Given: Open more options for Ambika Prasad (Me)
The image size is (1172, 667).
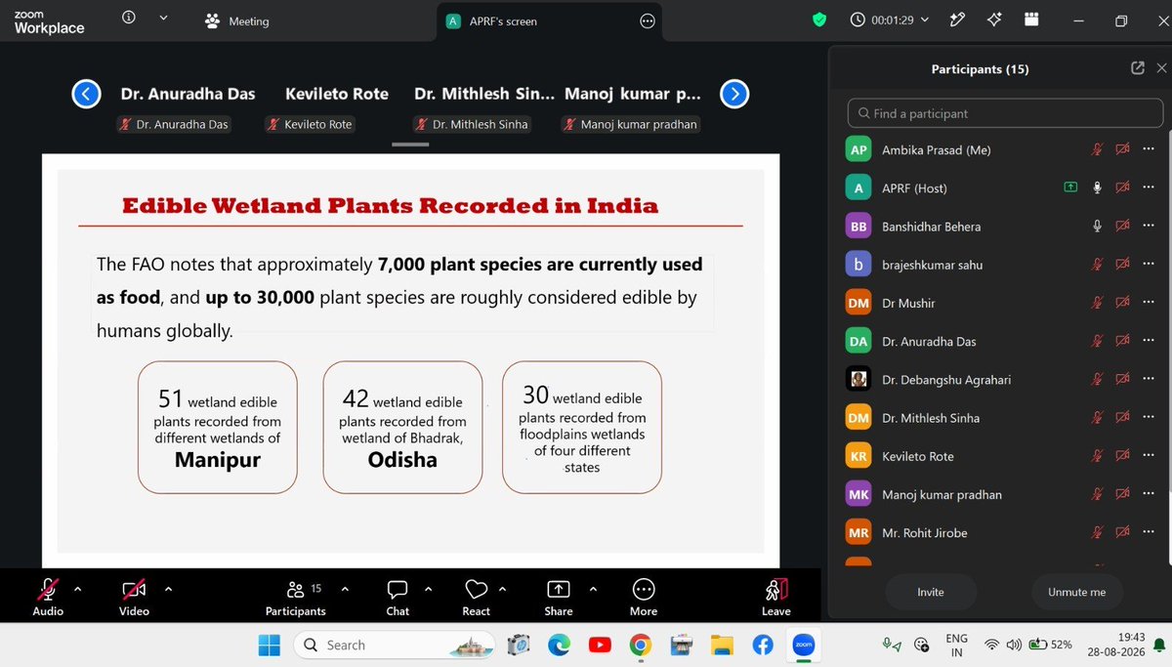Looking at the screenshot, I should click(1149, 149).
